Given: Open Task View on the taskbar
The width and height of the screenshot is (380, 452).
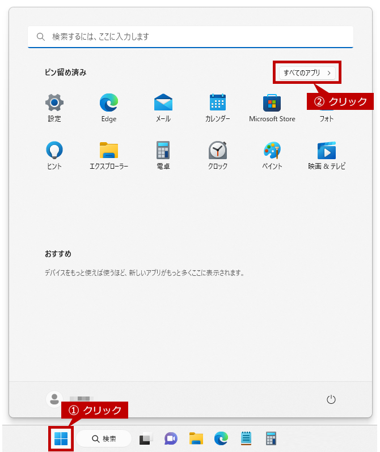Looking at the screenshot, I should click(146, 439).
